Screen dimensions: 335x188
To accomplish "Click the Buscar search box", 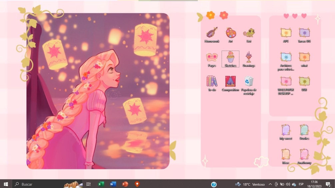I will [48, 184].
